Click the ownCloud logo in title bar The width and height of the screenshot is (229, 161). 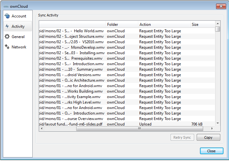(6, 6)
